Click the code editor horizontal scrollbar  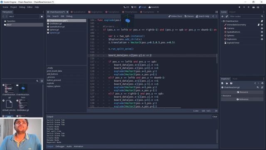[x=134, y=108]
